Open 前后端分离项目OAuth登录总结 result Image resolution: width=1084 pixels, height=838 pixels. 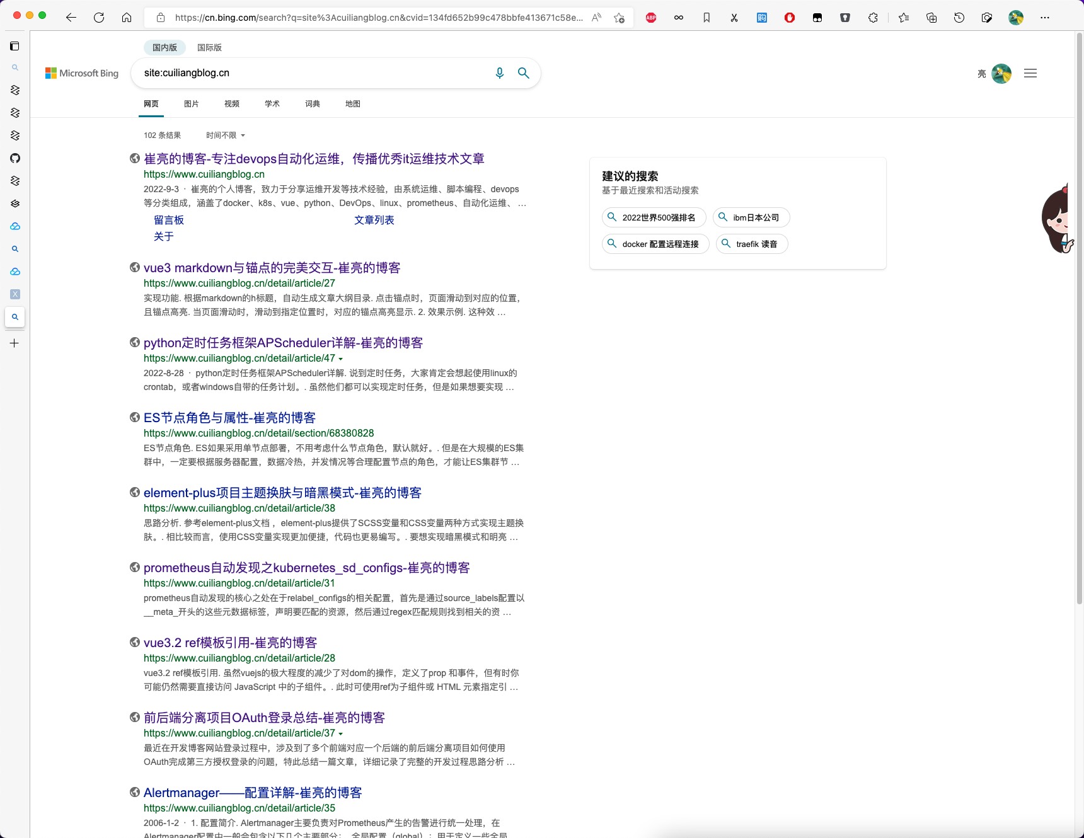264,718
